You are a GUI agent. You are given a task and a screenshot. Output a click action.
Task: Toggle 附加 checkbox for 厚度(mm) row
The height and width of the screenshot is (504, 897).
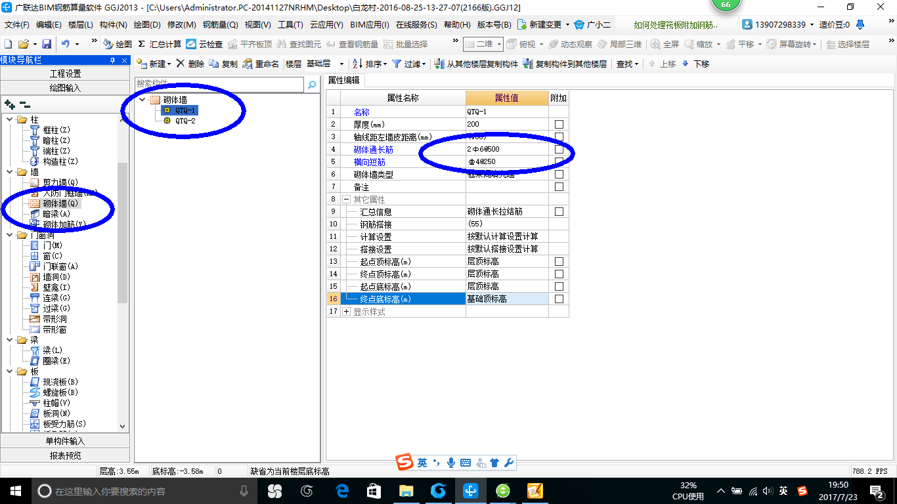(x=559, y=124)
